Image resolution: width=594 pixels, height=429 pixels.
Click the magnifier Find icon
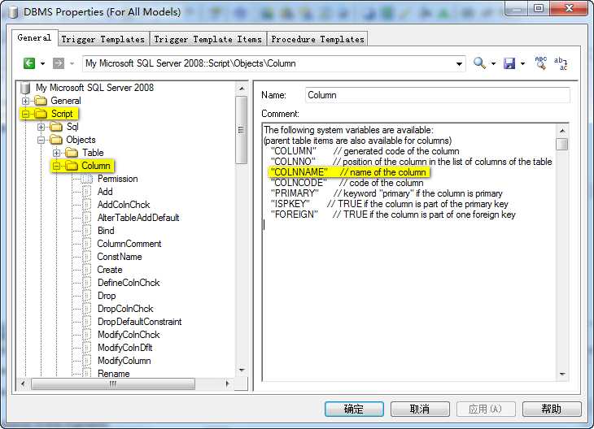click(x=479, y=63)
